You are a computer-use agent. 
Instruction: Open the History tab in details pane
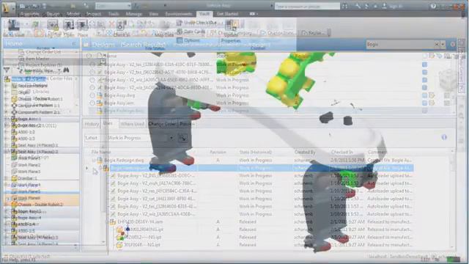coord(92,124)
